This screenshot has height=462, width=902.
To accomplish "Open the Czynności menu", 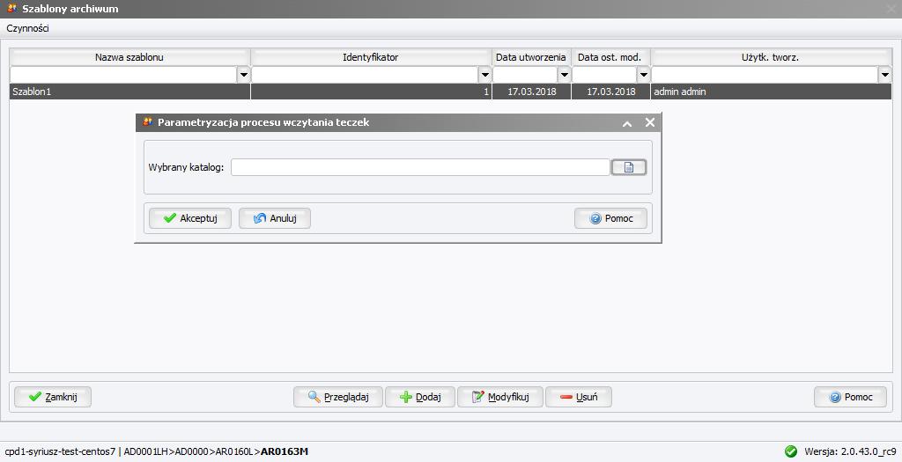I will [x=27, y=28].
